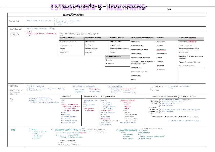Click the '1) INFO' treatment heading

point(32,129)
